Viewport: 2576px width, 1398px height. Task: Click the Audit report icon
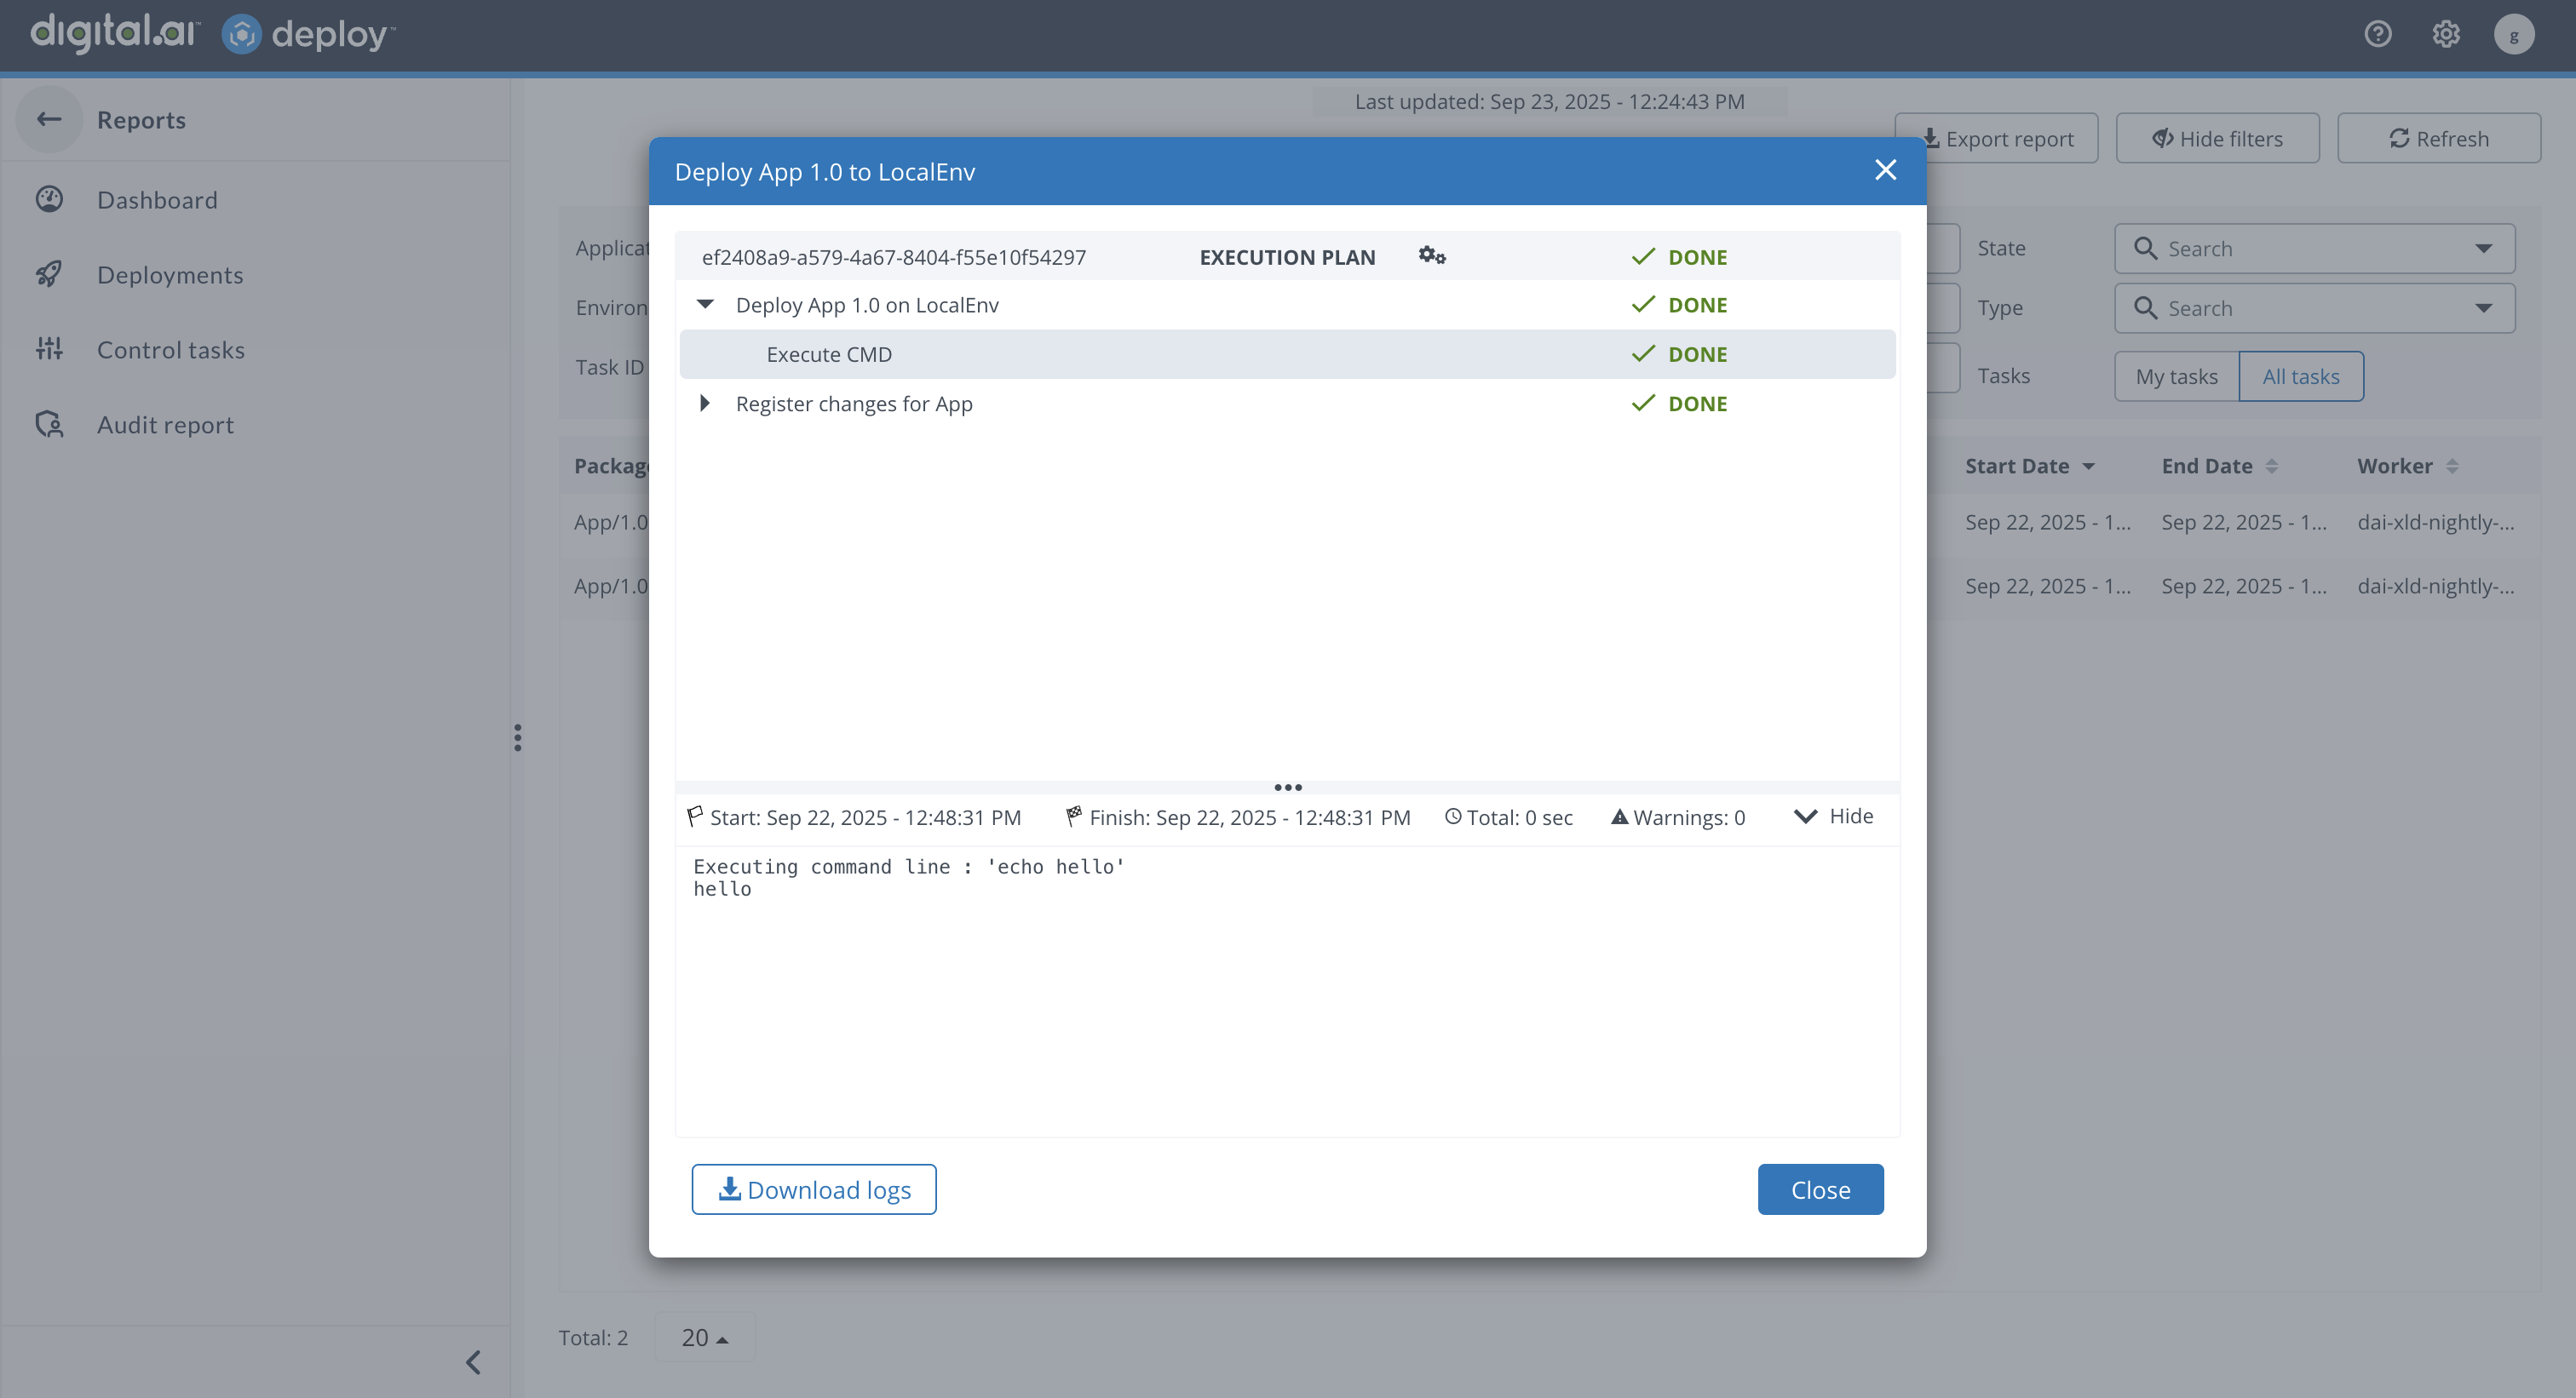(x=49, y=425)
